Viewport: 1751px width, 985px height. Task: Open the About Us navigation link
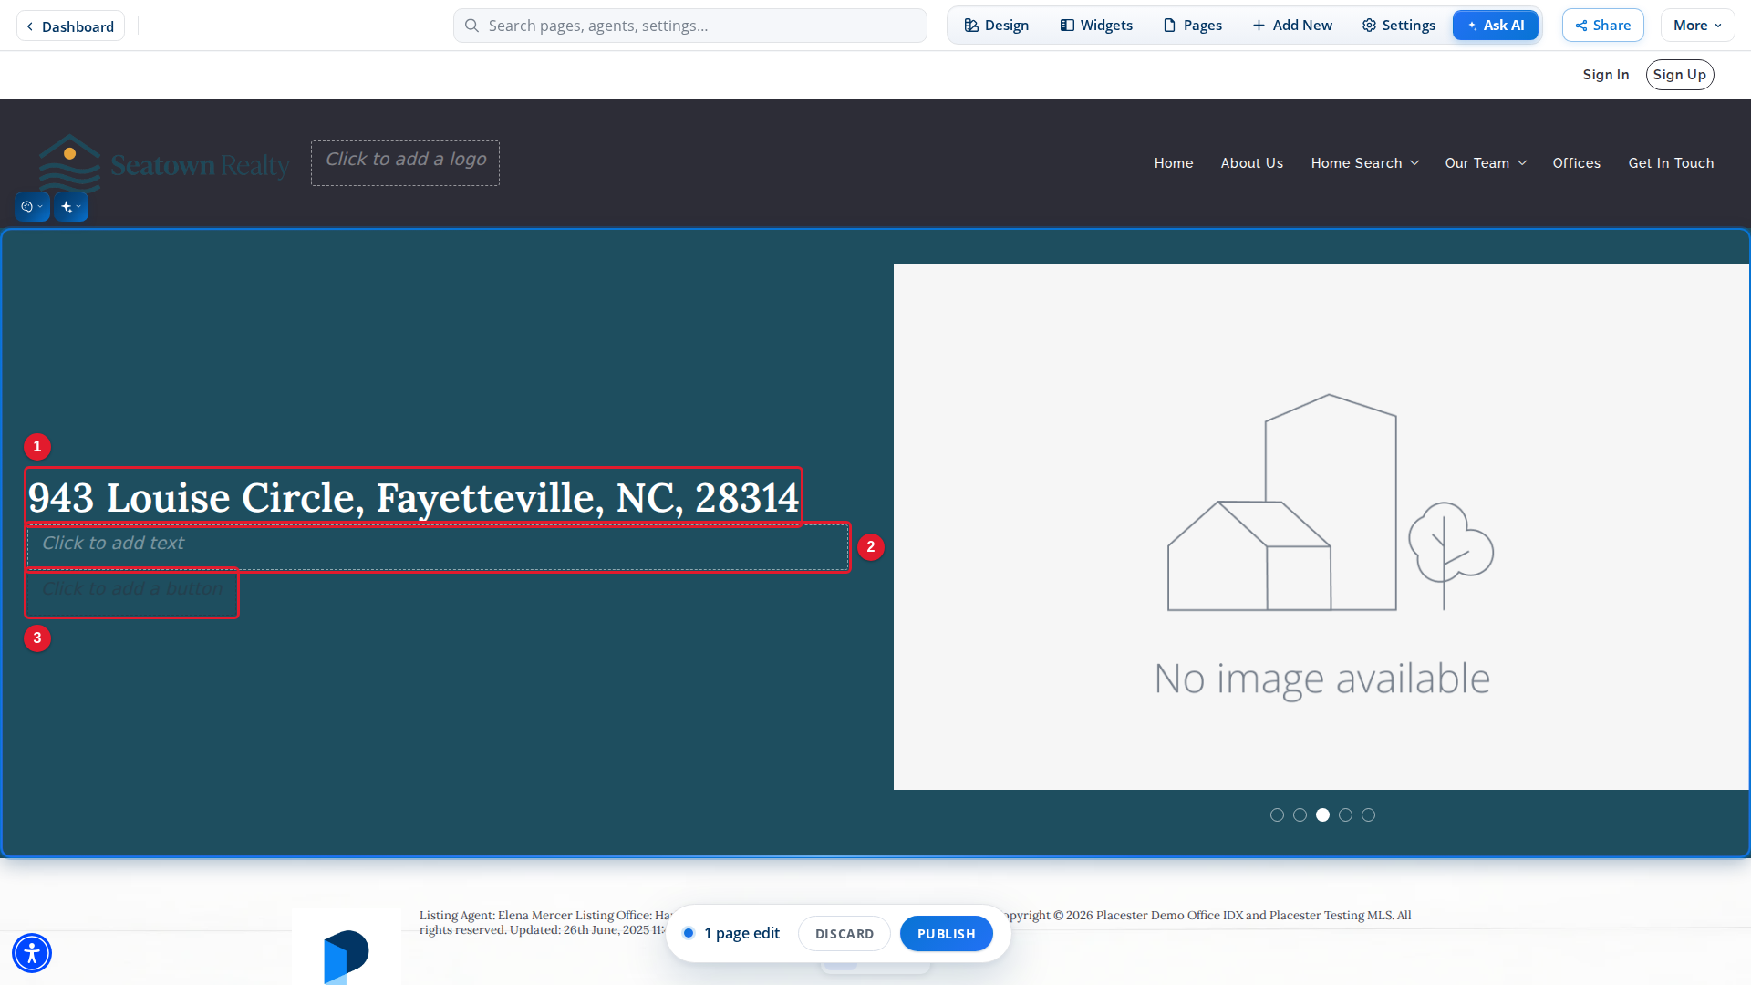click(1251, 163)
